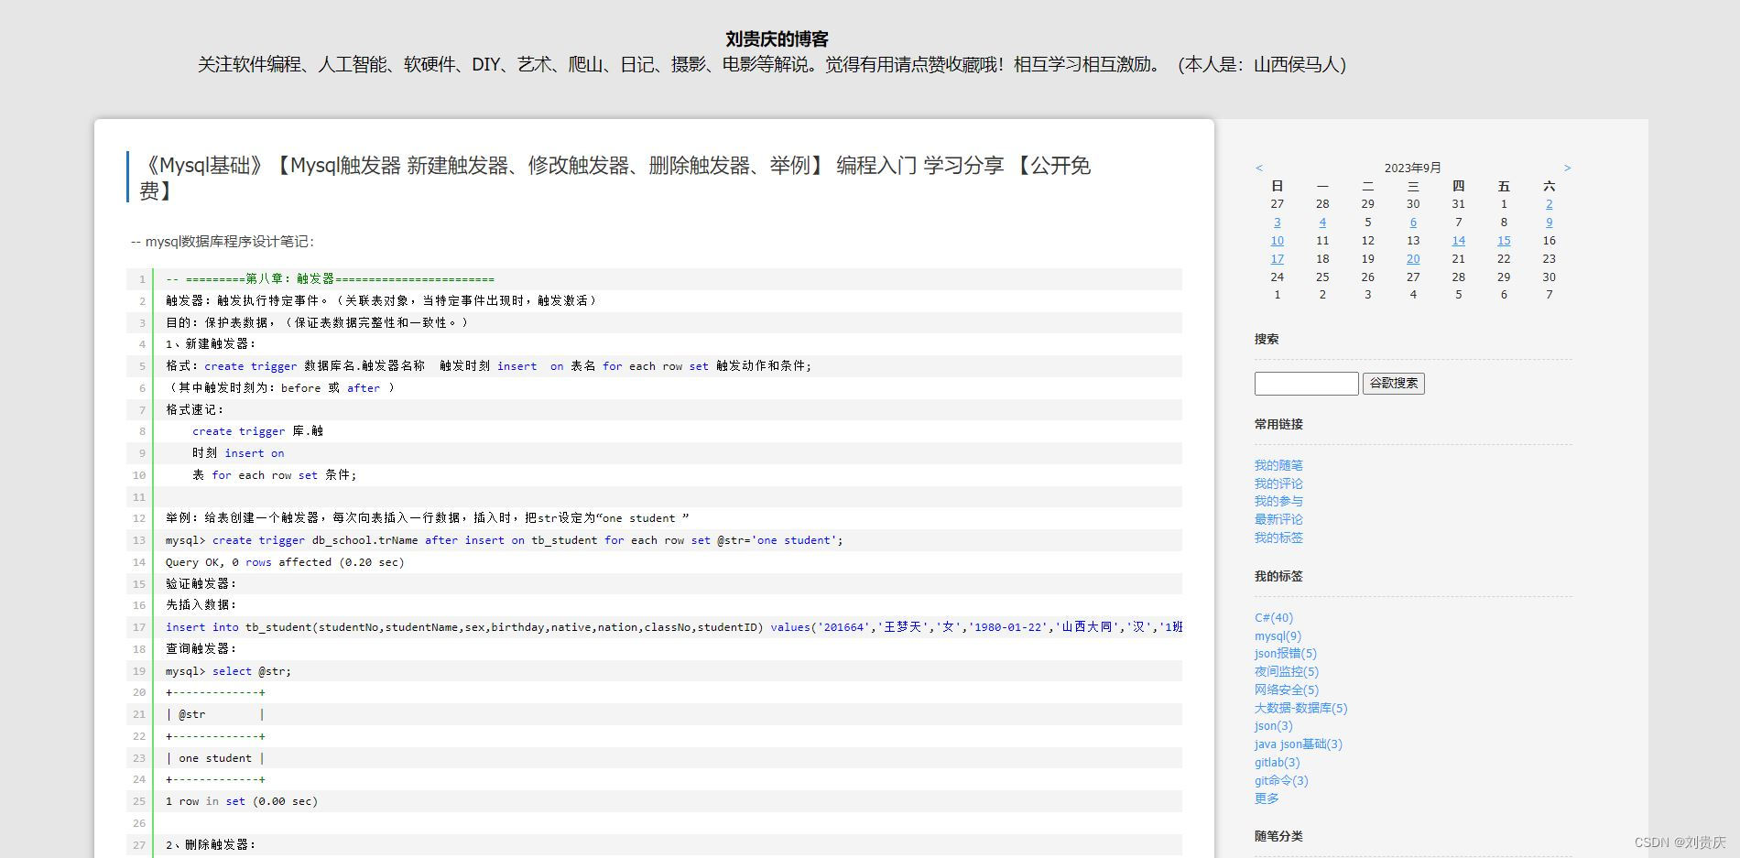Open the 网络安全(5) tag
This screenshot has height=858, width=1740.
point(1287,690)
